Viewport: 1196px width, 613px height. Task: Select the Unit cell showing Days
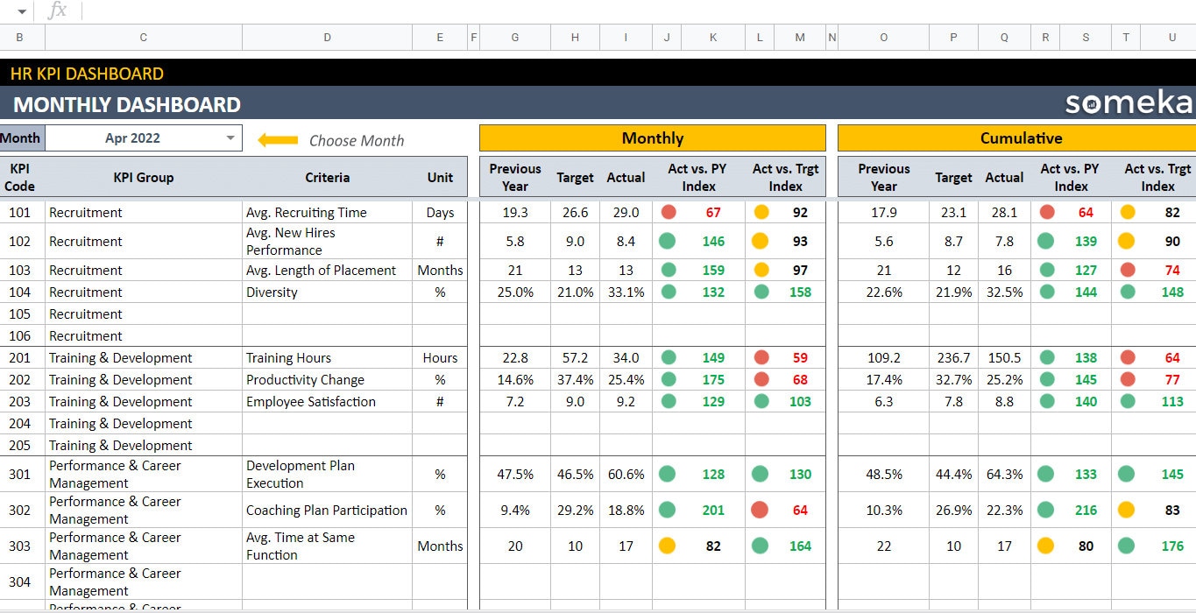(x=440, y=212)
